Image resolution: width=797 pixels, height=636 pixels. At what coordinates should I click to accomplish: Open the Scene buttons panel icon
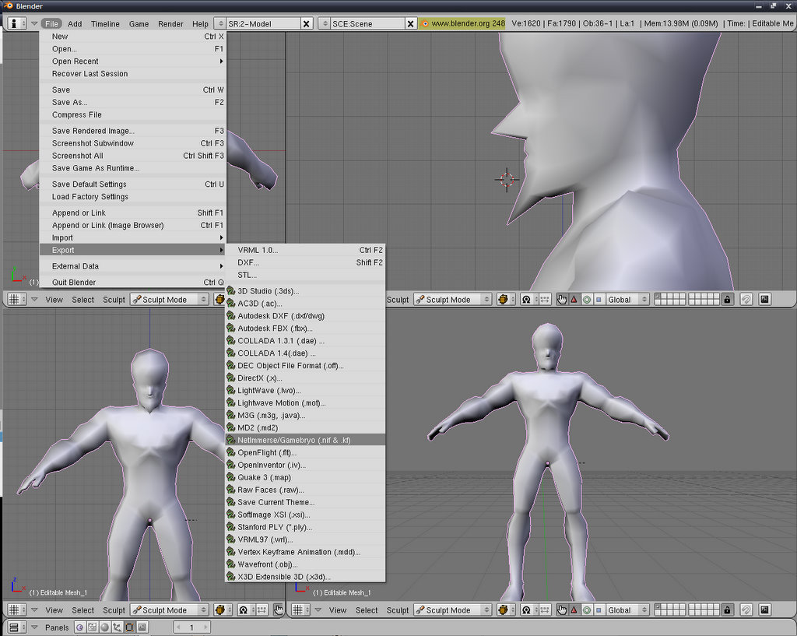[142, 627]
